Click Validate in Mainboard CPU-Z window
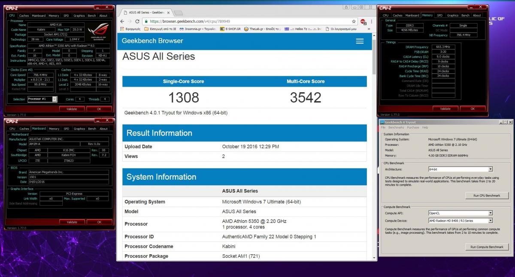This screenshot has height=277, width=515. click(x=72, y=222)
